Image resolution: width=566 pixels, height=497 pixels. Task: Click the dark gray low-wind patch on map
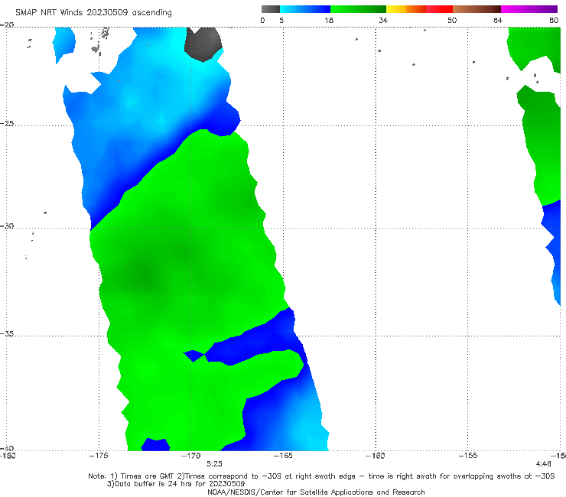click(203, 44)
